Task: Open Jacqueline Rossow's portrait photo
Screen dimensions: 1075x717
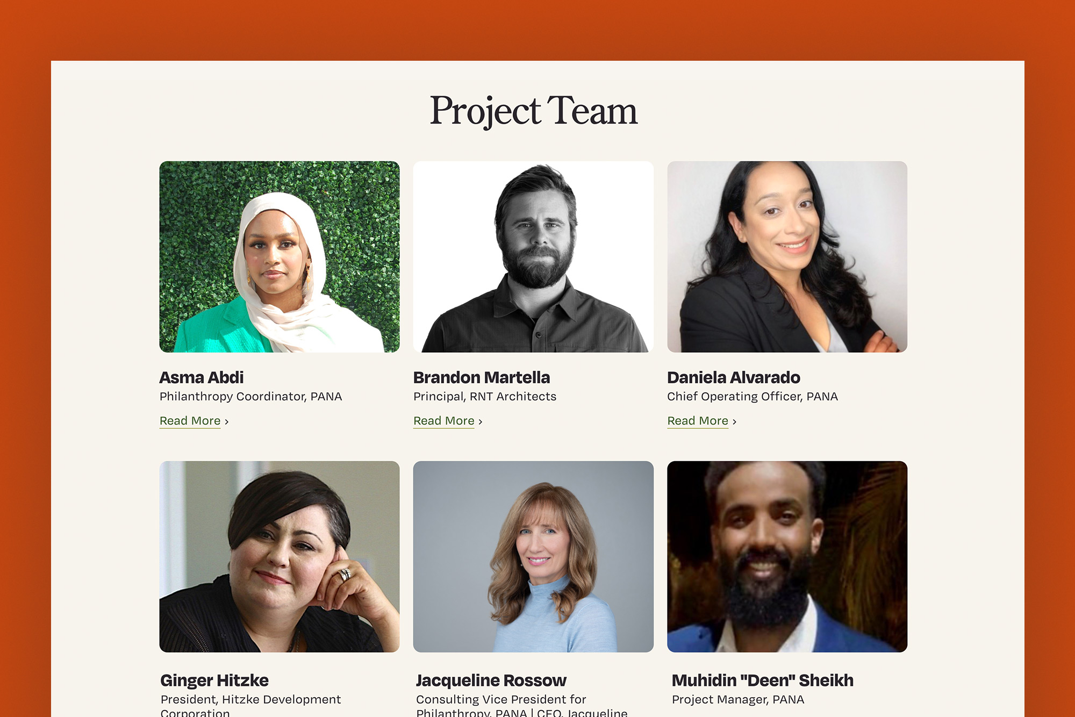Action: (x=533, y=557)
